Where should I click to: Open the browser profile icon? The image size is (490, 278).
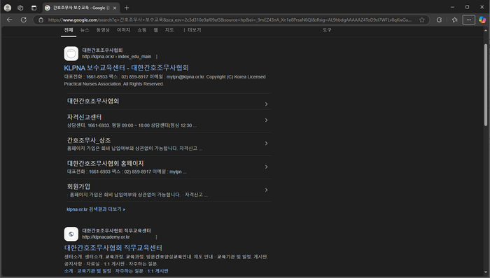[8, 8]
